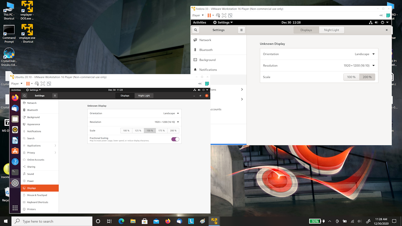Image resolution: width=402 pixels, height=226 pixels.
Task: Open Windows Start menu
Action: click(x=6, y=221)
